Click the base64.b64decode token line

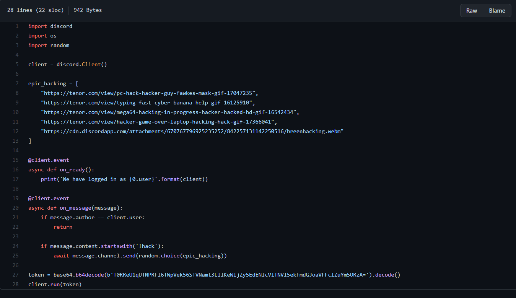coord(214,275)
